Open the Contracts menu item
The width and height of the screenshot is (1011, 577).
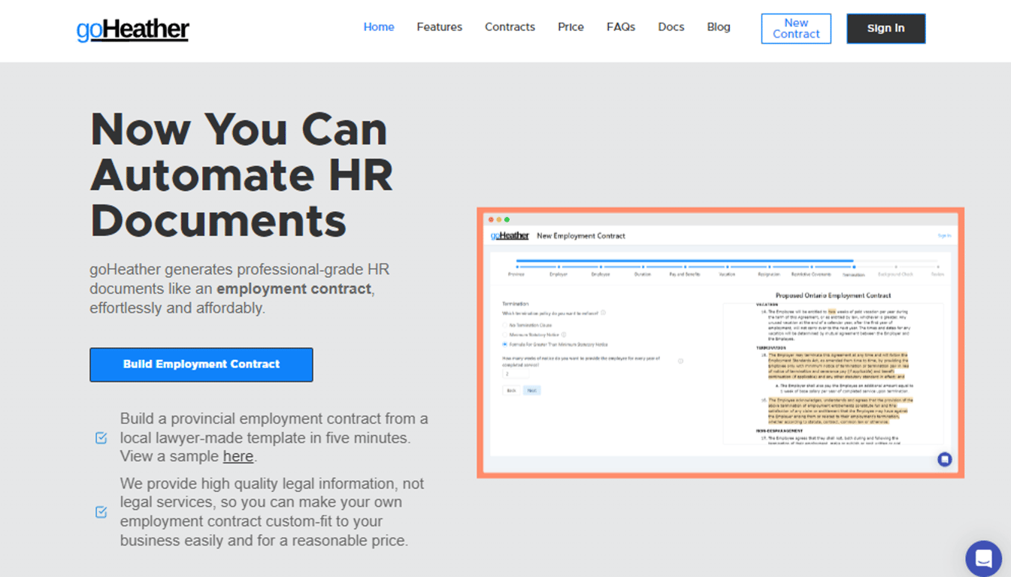pyautogui.click(x=510, y=27)
